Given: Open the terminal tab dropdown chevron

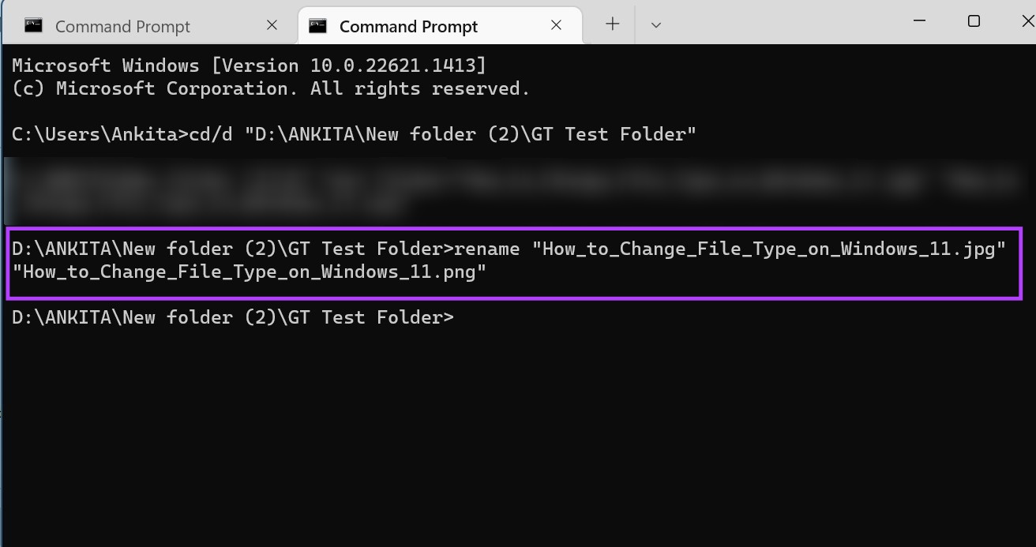Looking at the screenshot, I should (x=655, y=24).
